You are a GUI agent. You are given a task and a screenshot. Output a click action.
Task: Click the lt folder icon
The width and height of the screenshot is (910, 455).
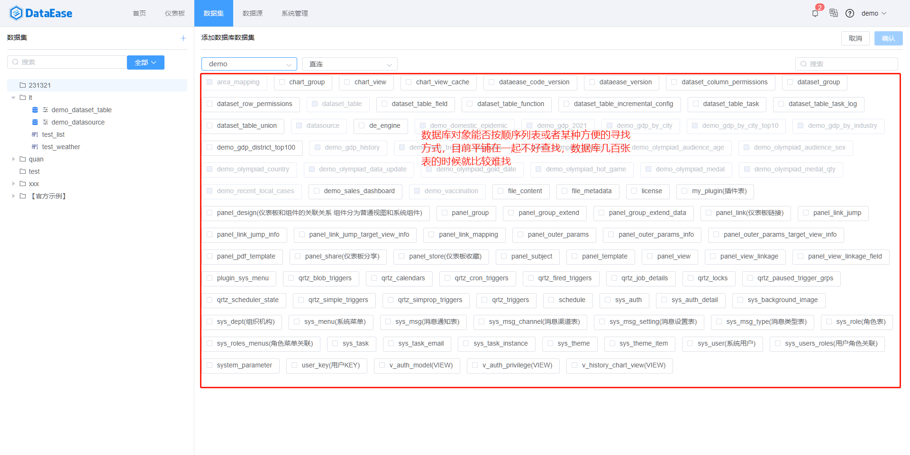[22, 98]
